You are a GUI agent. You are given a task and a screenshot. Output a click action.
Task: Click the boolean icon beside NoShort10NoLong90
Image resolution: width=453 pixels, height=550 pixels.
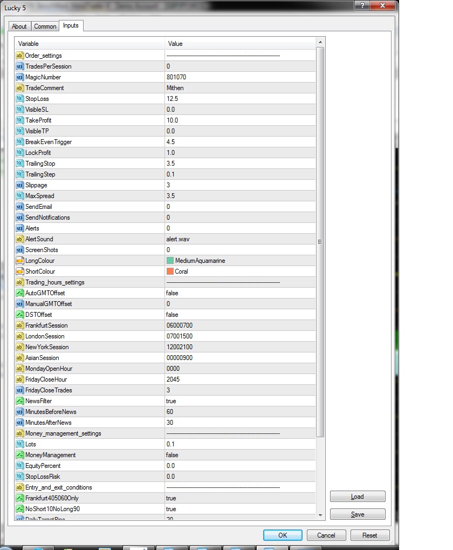19,509
